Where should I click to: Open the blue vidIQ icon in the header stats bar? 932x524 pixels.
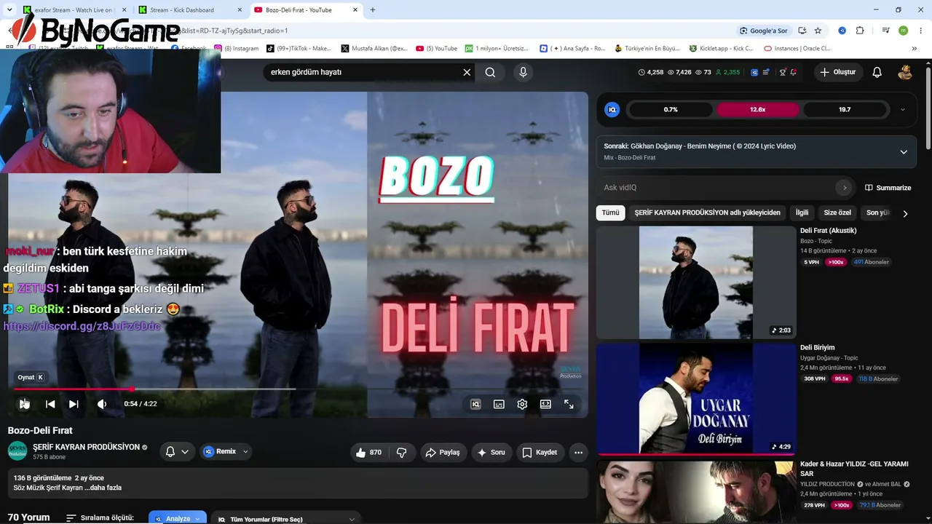point(754,72)
